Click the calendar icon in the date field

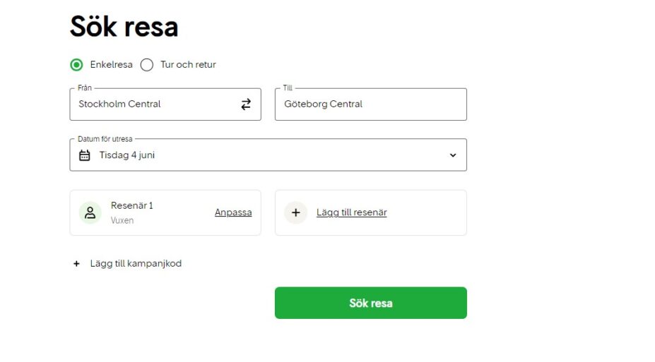point(85,155)
